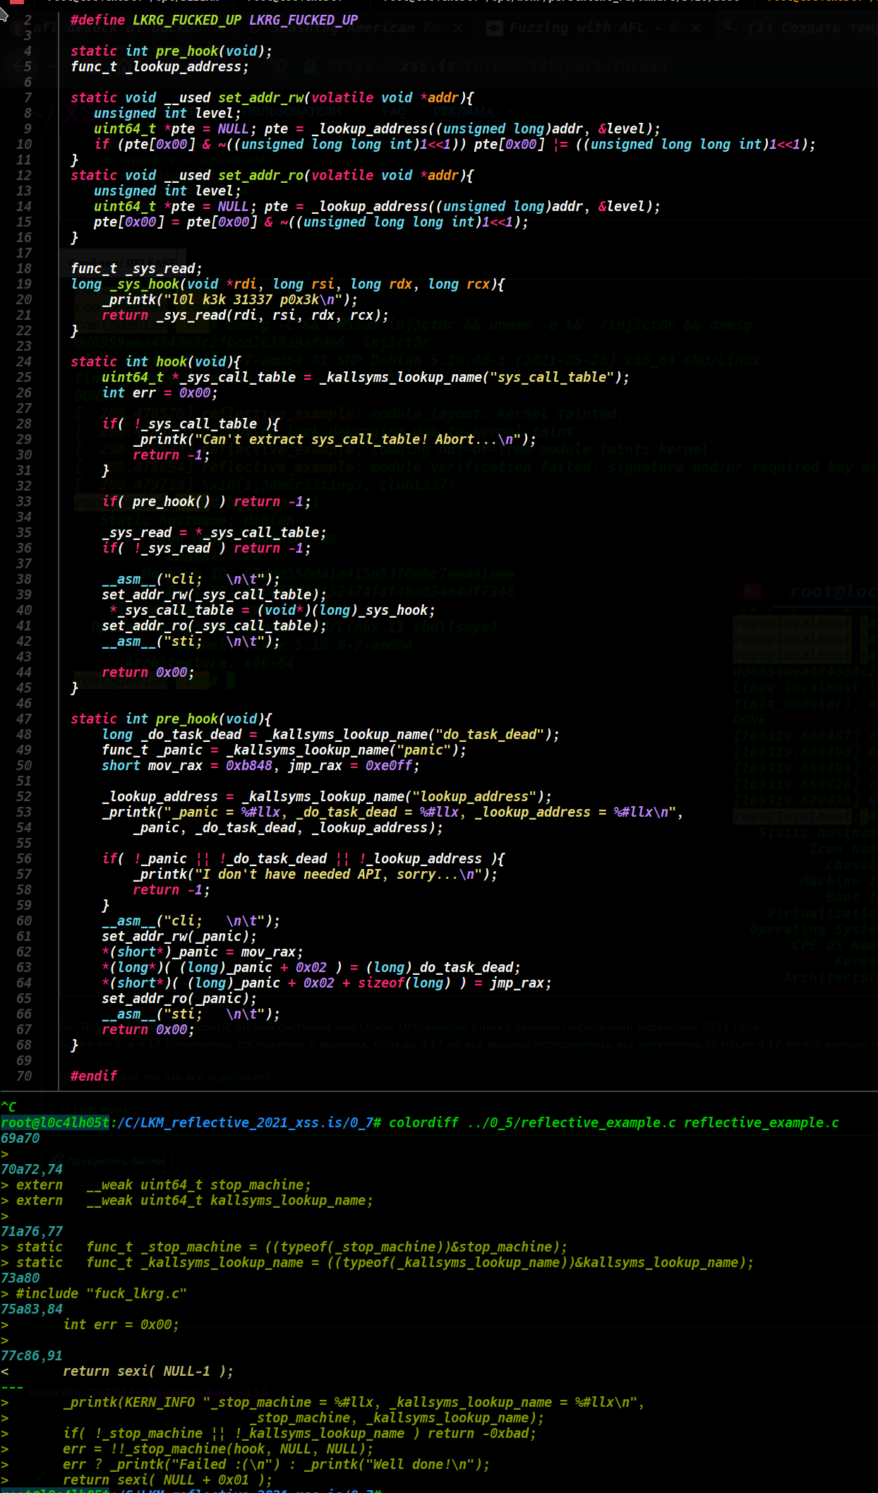The height and width of the screenshot is (1493, 878).
Task: Click 'func_t _sys_read;' on line 18
Action: coord(136,268)
